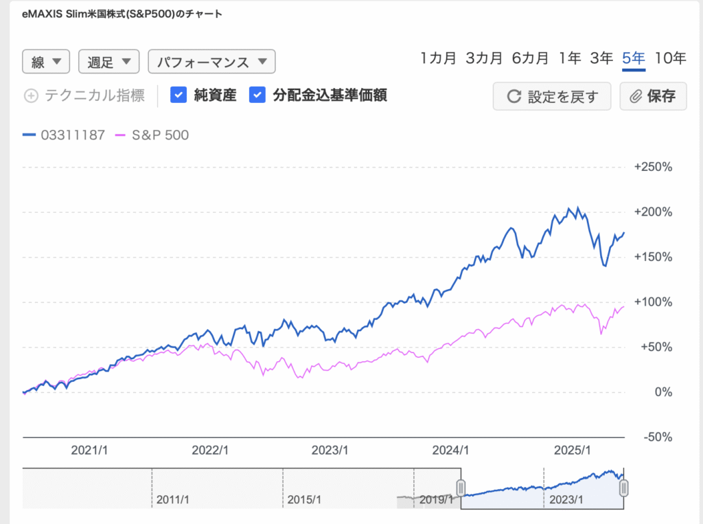Uncheck the 分配金込基準価額 checkbox
This screenshot has width=703, height=524.
coord(257,95)
